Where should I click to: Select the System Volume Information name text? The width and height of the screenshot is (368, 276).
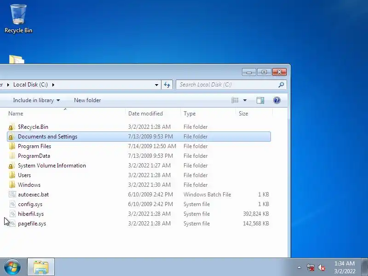coord(52,166)
